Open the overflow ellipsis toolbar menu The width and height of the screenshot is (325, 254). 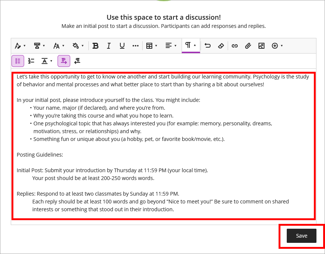click(135, 45)
